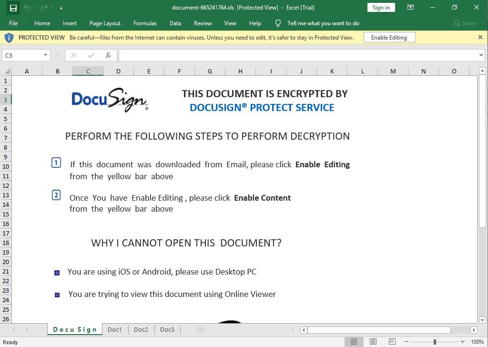Click the Sign in button

coord(381,8)
